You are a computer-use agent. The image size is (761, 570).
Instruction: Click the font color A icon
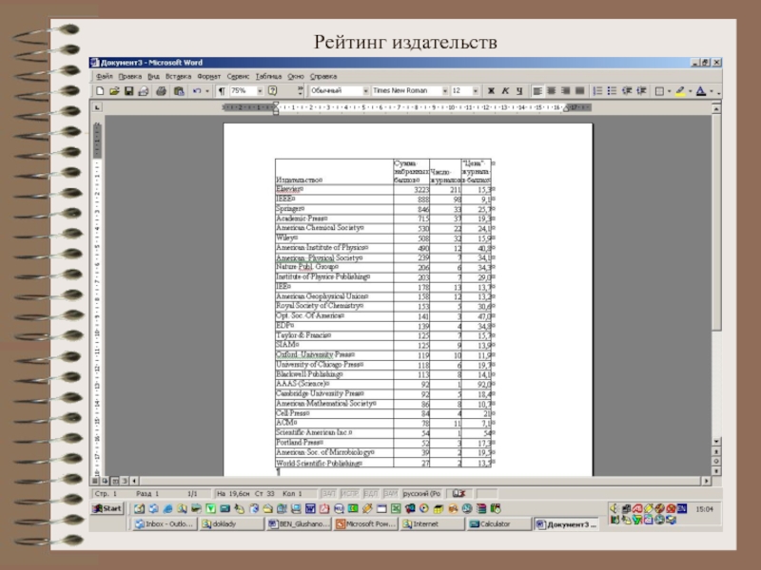[x=700, y=91]
